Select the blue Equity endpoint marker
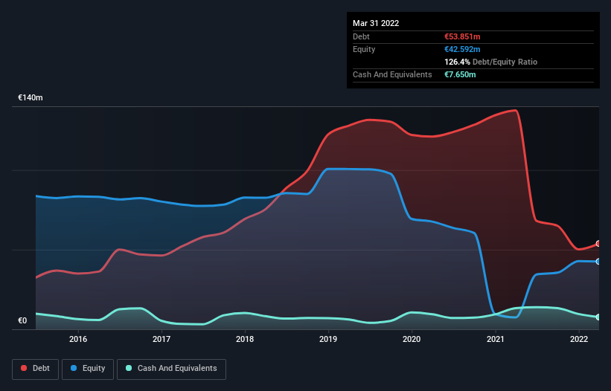The image size is (611, 391). pos(598,262)
